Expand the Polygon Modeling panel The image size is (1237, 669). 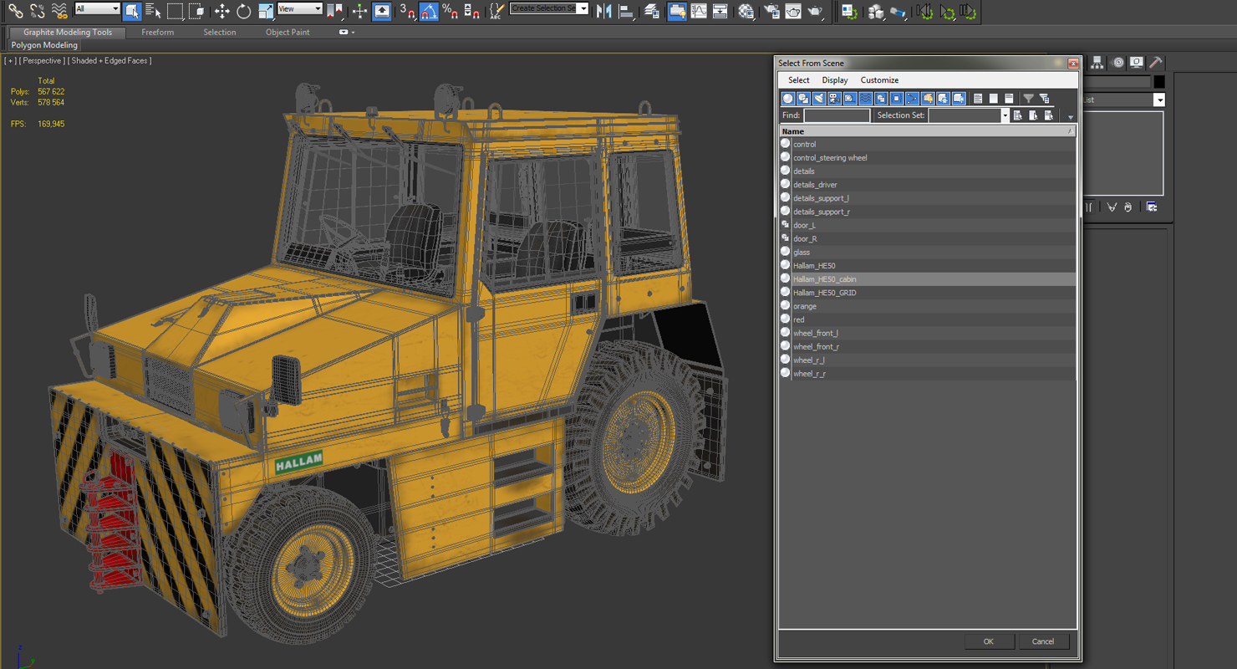coord(44,45)
